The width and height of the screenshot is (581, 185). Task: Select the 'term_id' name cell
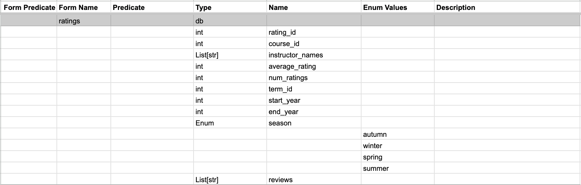pyautogui.click(x=281, y=89)
